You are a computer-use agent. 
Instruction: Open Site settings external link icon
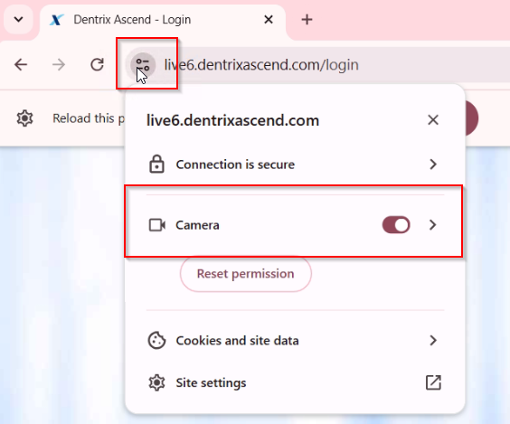click(433, 382)
